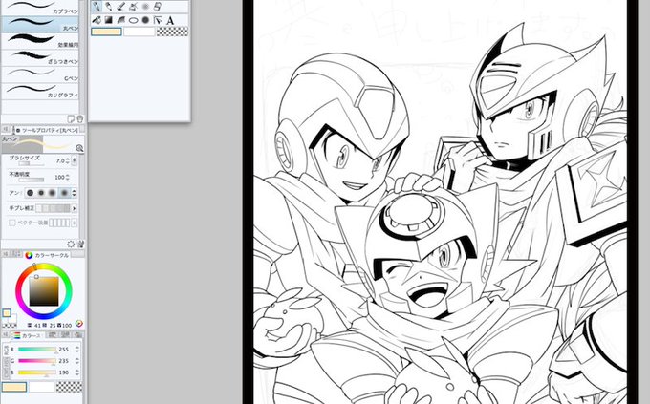Select the pen tool in tool palette
The height and width of the screenshot is (404, 650).
click(97, 6)
